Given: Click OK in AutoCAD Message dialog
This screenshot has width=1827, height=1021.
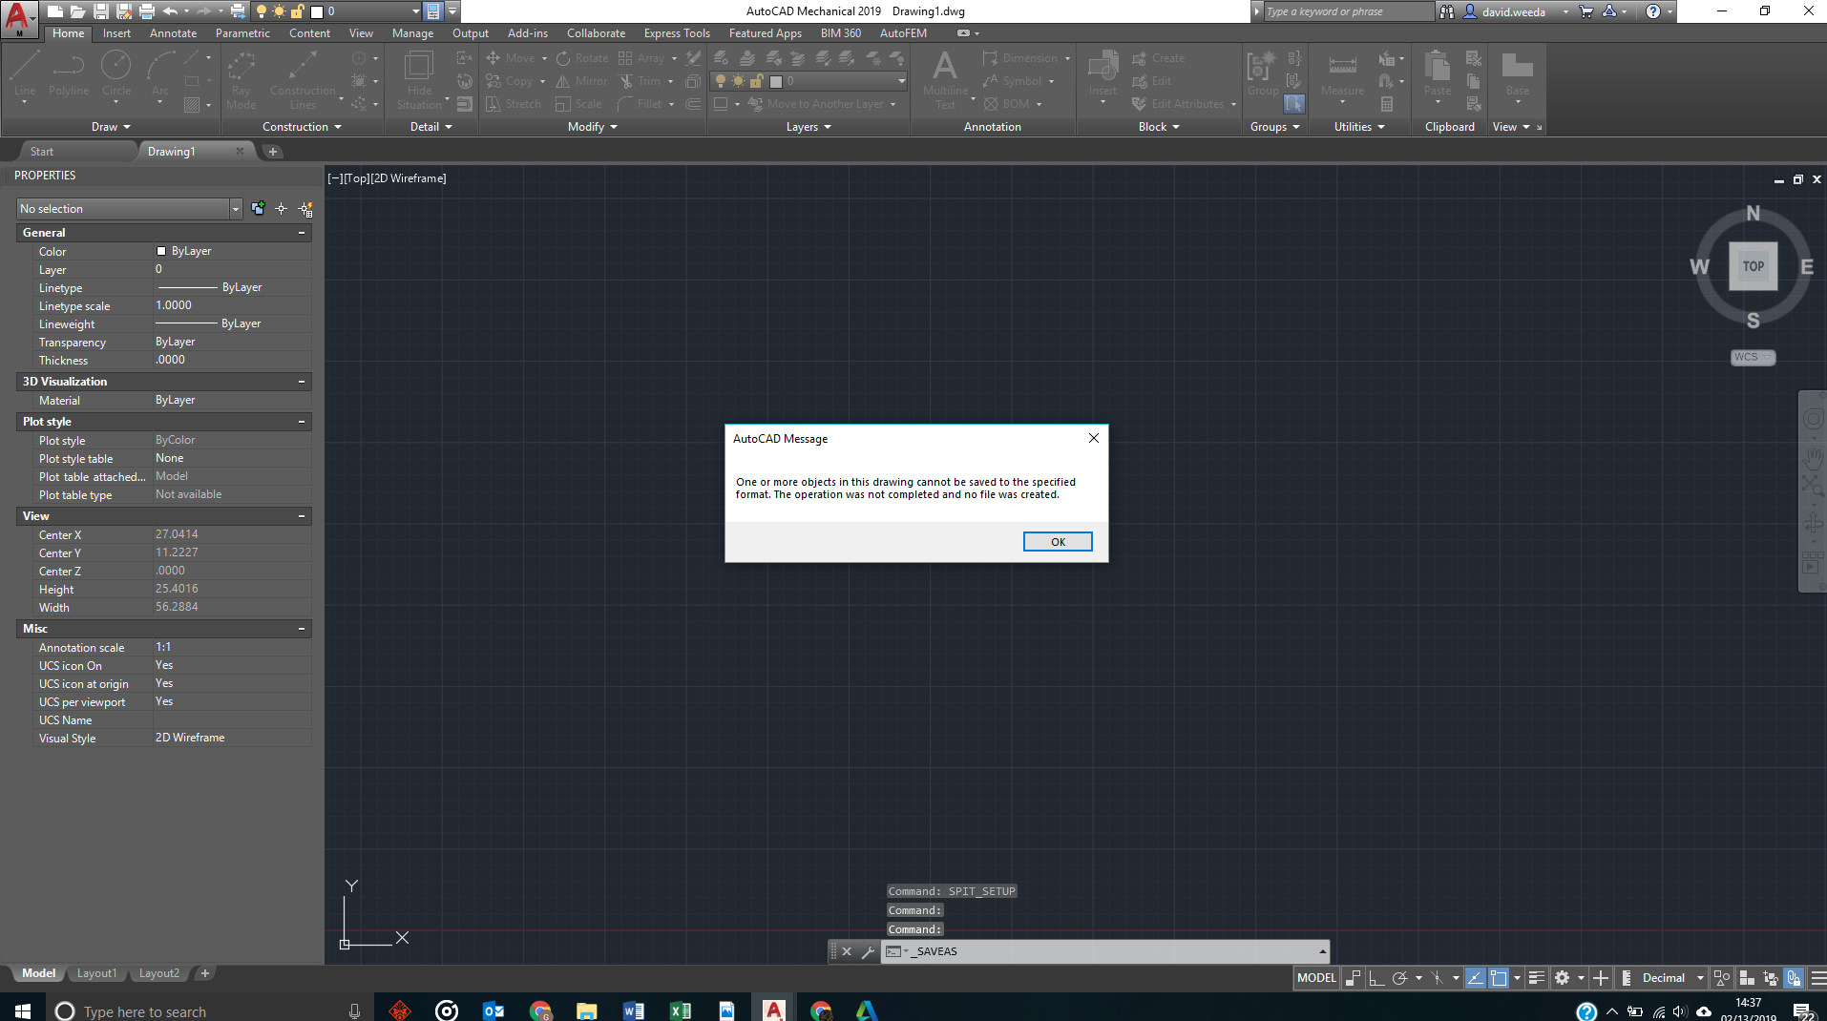Looking at the screenshot, I should click(1058, 542).
